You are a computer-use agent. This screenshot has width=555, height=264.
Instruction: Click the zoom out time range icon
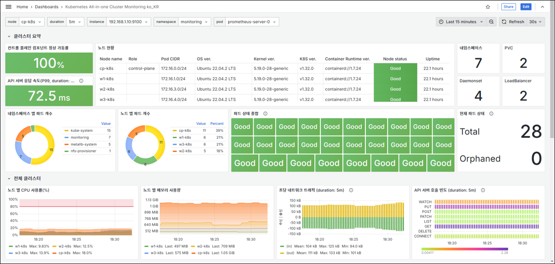(x=491, y=22)
